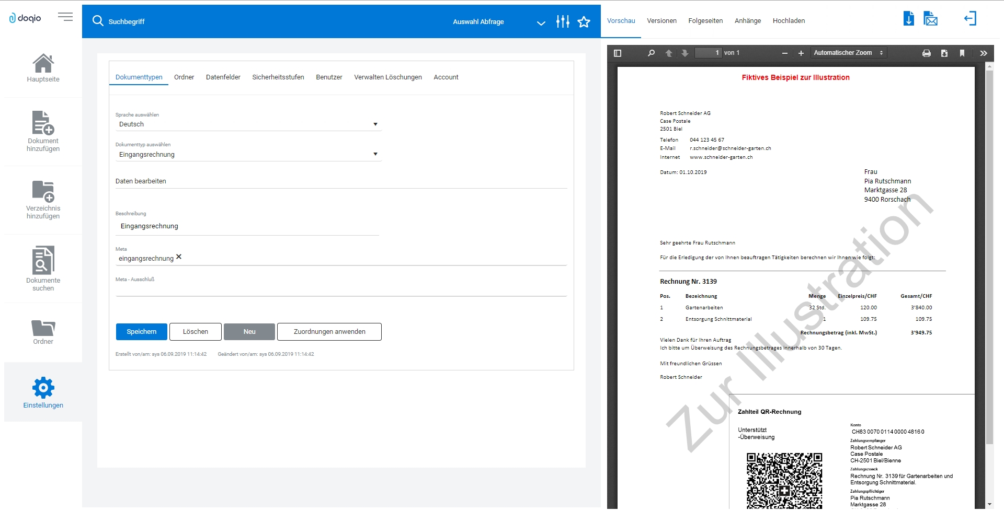This screenshot has width=1004, height=511.
Task: Switch to the Datenfelder tab
Action: point(223,77)
